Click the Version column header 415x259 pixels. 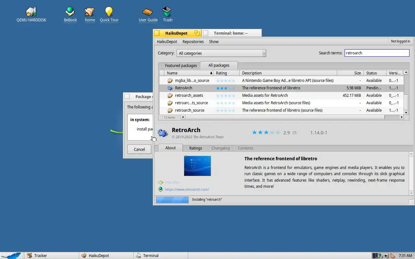[395, 73]
